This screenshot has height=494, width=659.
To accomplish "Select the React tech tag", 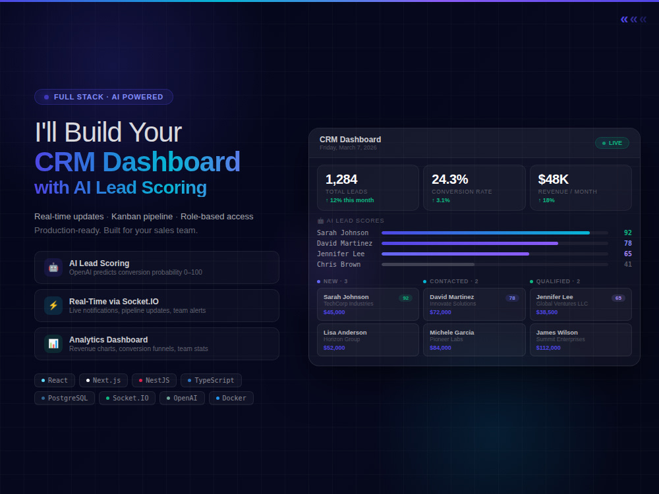I will point(55,380).
